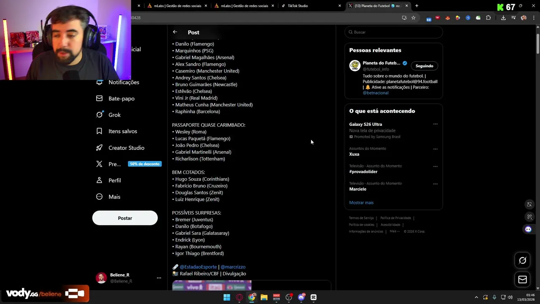This screenshot has height=304, width=540.
Task: Click the red fast-forward extension icon
Action: [x=437, y=18]
